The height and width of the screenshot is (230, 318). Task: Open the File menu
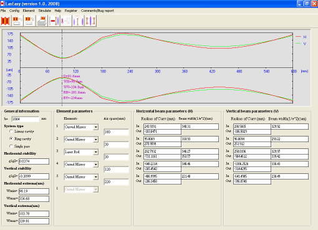3,11
